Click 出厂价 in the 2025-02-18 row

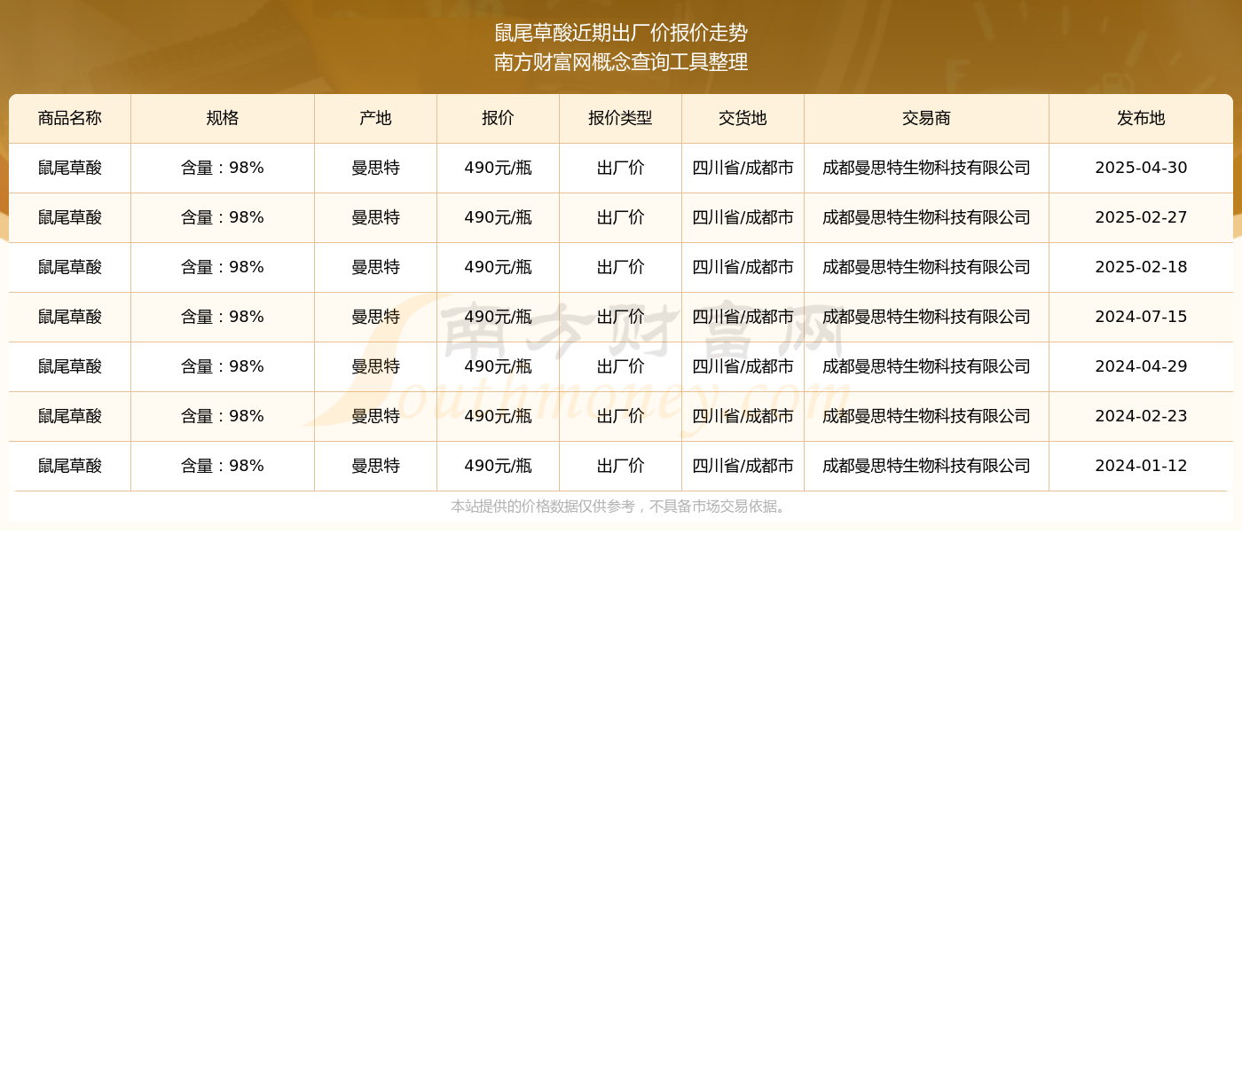coord(620,267)
